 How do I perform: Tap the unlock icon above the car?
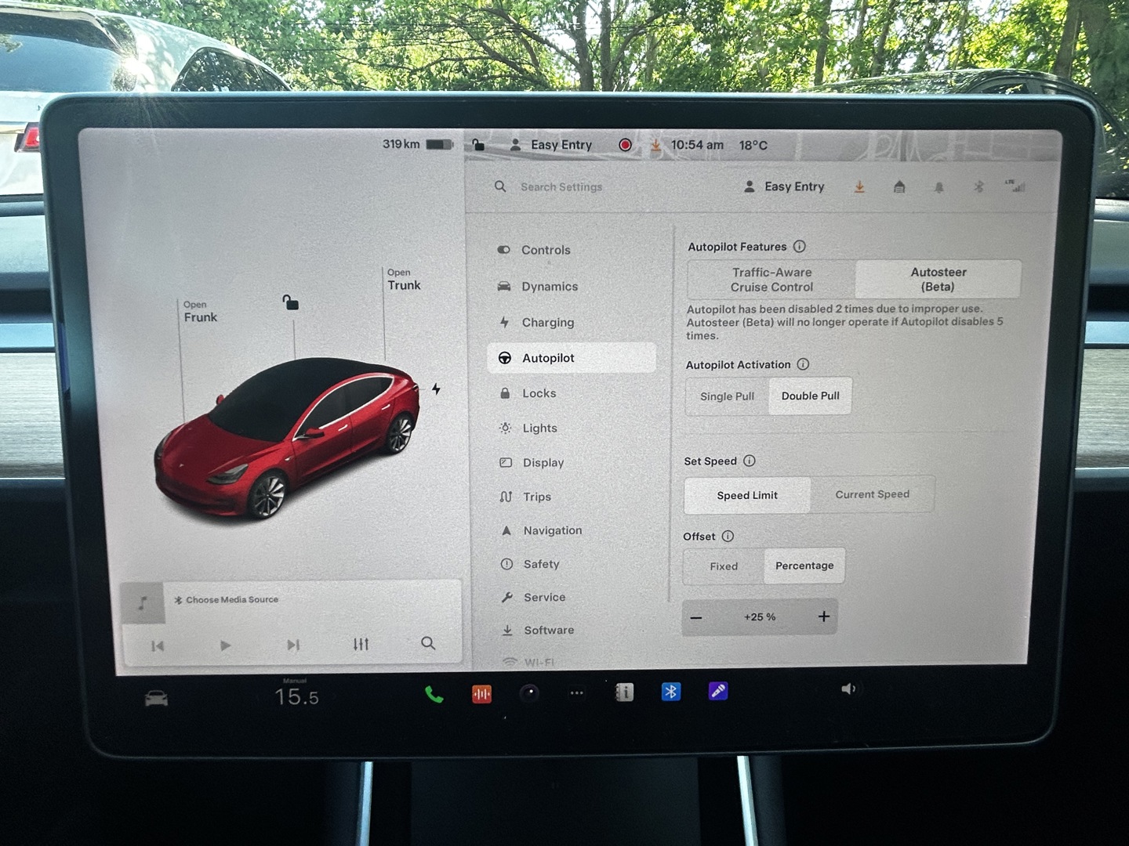[x=290, y=302]
